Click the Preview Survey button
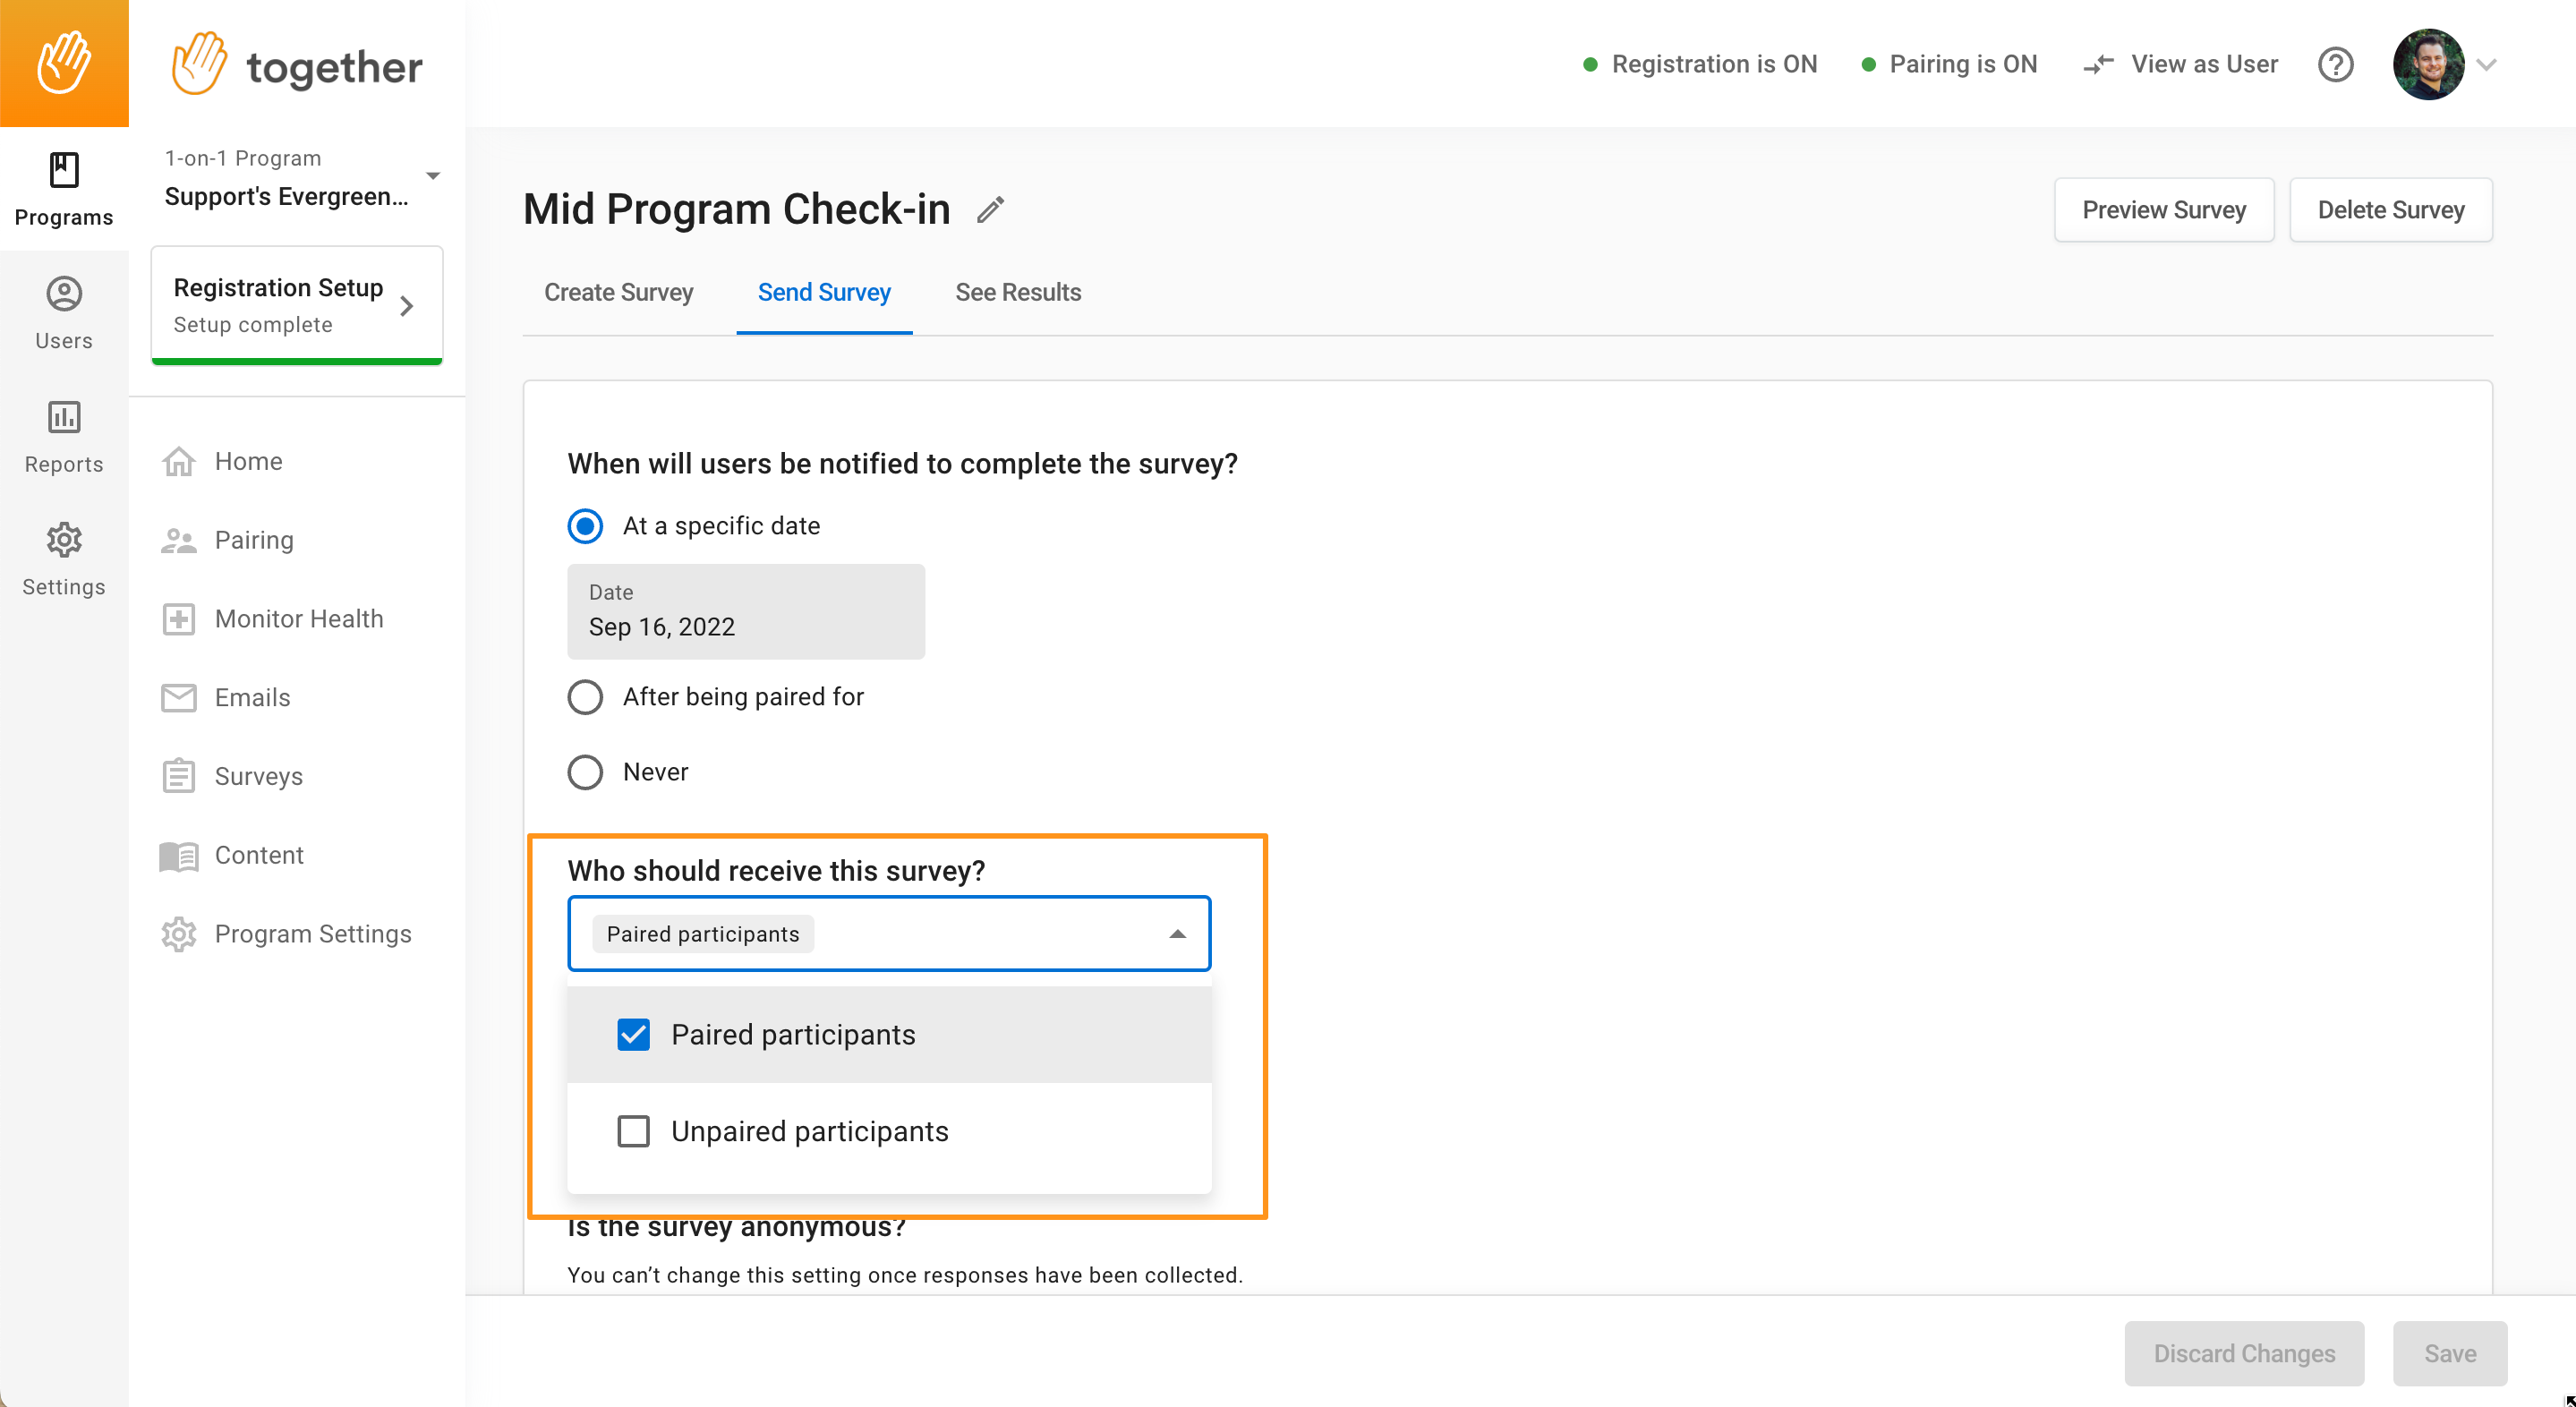The image size is (2576, 1407). coord(2163,209)
